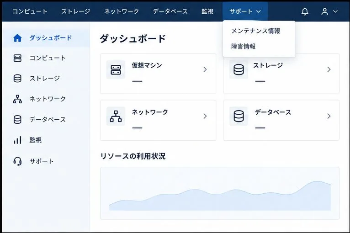The image size is (350, 233).
Task: Open the ネットワーク card chevron arrow
Action: coord(205,116)
